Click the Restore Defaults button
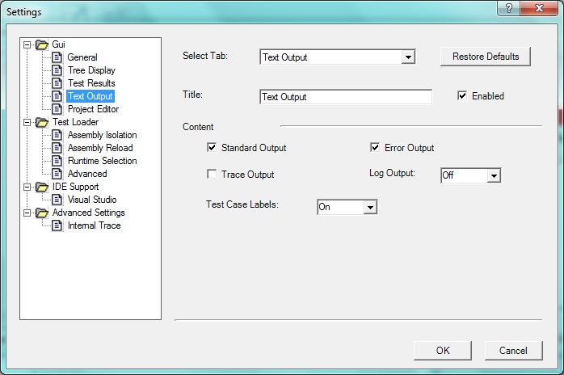The height and width of the screenshot is (375, 564). 485,57
